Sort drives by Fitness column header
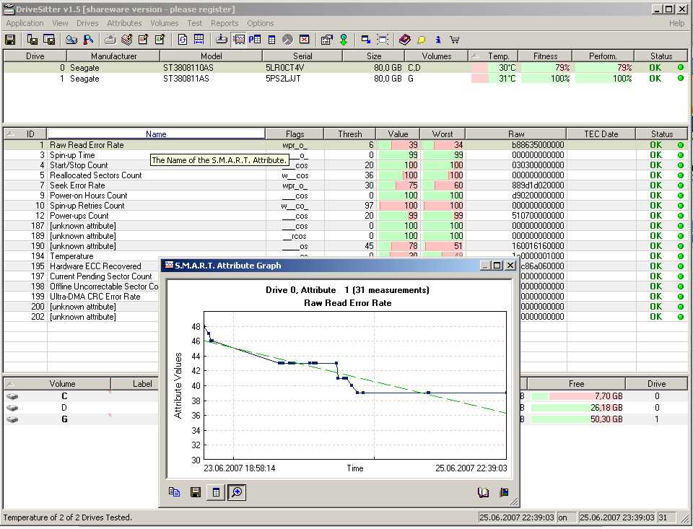The height and width of the screenshot is (529, 693). tap(546, 56)
